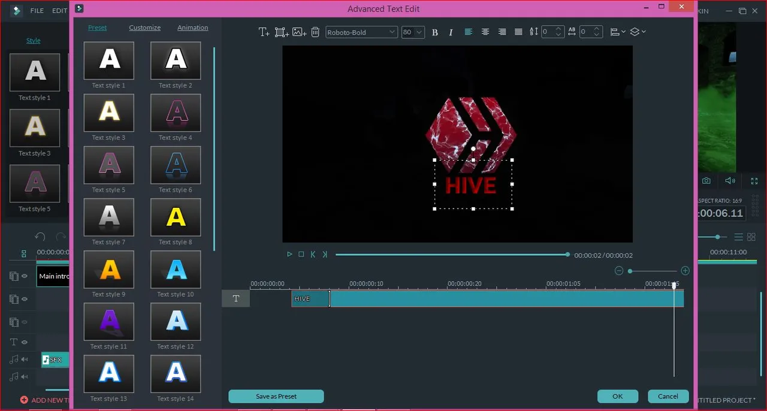The height and width of the screenshot is (411, 767).
Task: Zoom out the dialog timeline with minus
Action: (x=619, y=271)
